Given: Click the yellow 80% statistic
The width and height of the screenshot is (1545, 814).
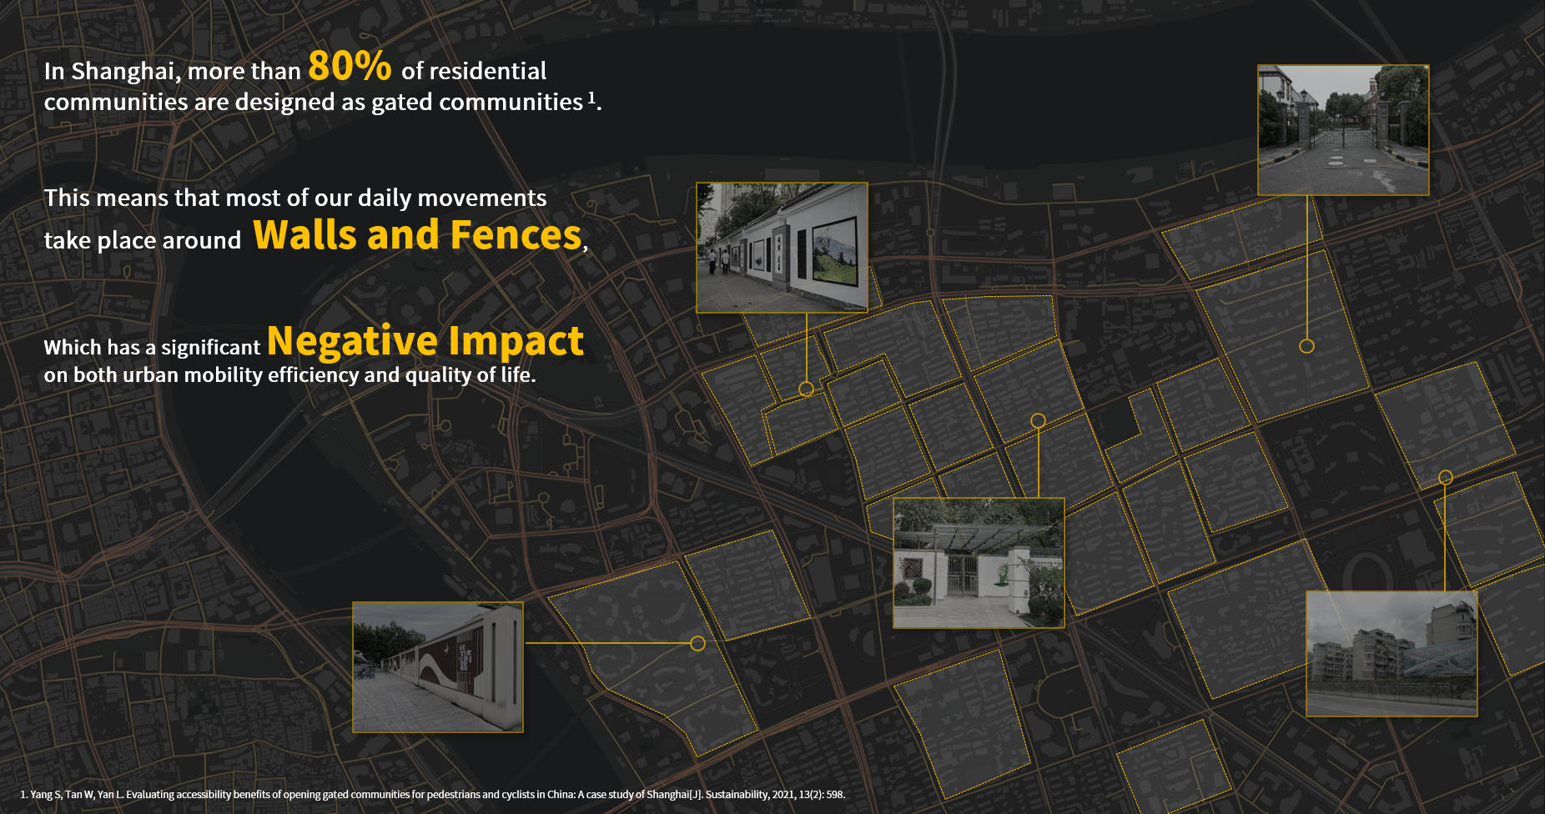Looking at the screenshot, I should click(350, 66).
